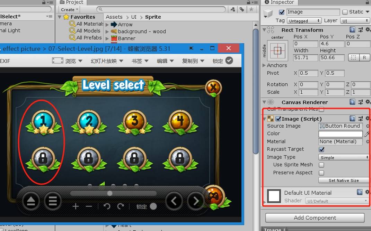371x231 pixels.
Task: Disable the Image GameObject active checkbox
Action: tap(282, 12)
